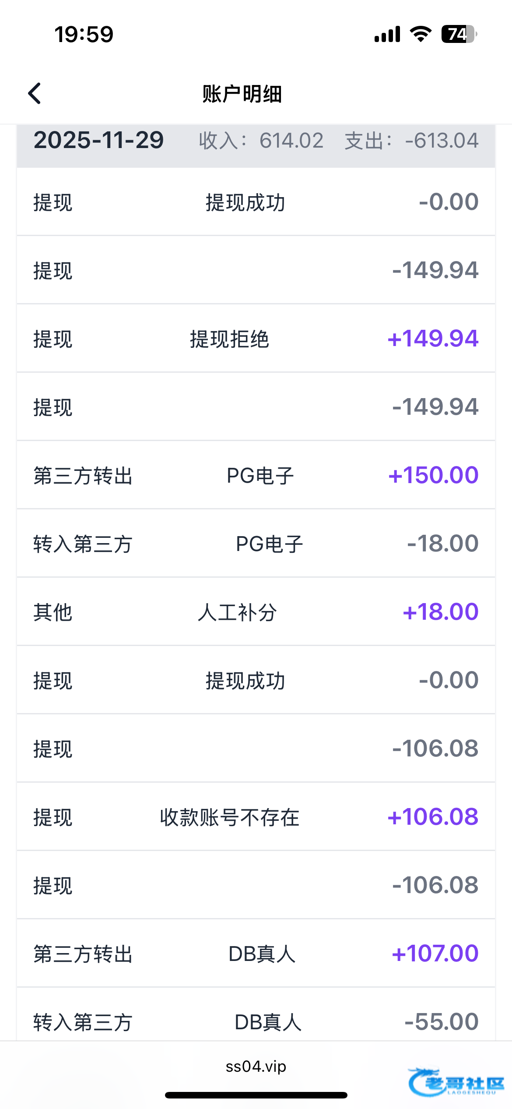Screen dimensions: 512x1109
Task: Select the 转入第三方 DB真人 -55.00 entry
Action: (256, 1022)
